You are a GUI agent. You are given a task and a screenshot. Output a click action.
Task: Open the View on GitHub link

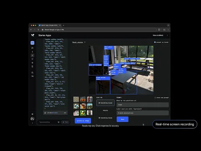(x=158, y=35)
